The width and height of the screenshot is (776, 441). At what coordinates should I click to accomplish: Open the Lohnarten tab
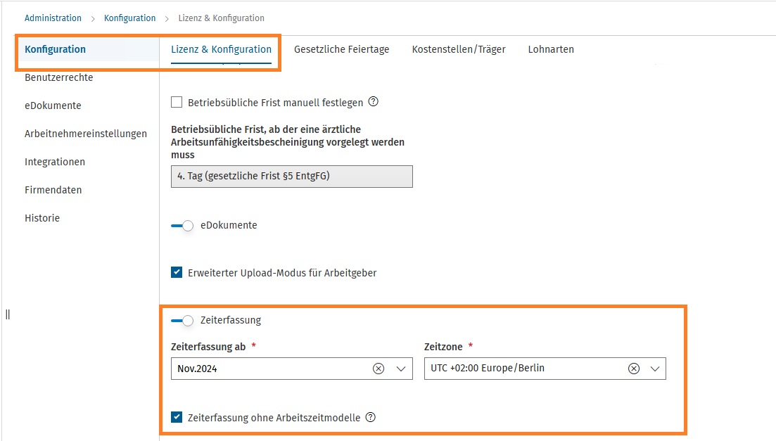pos(551,49)
